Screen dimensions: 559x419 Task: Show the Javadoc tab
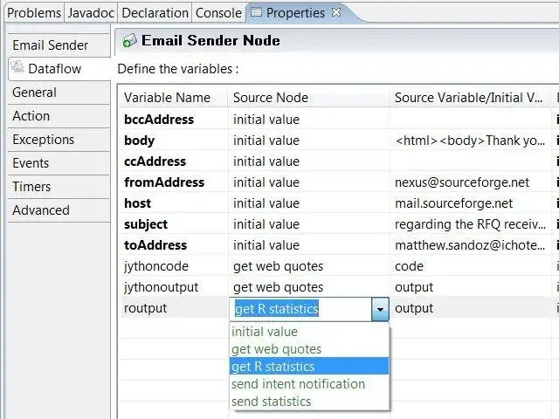tap(91, 13)
